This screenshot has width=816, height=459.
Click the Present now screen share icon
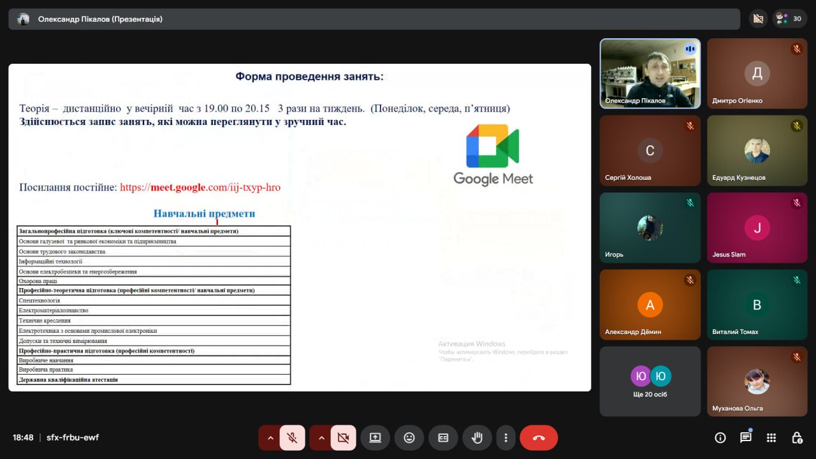[375, 438]
